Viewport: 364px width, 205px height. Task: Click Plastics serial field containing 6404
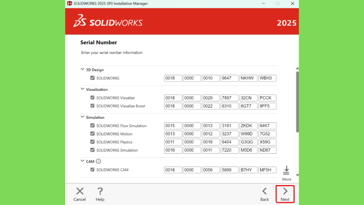(x=230, y=142)
